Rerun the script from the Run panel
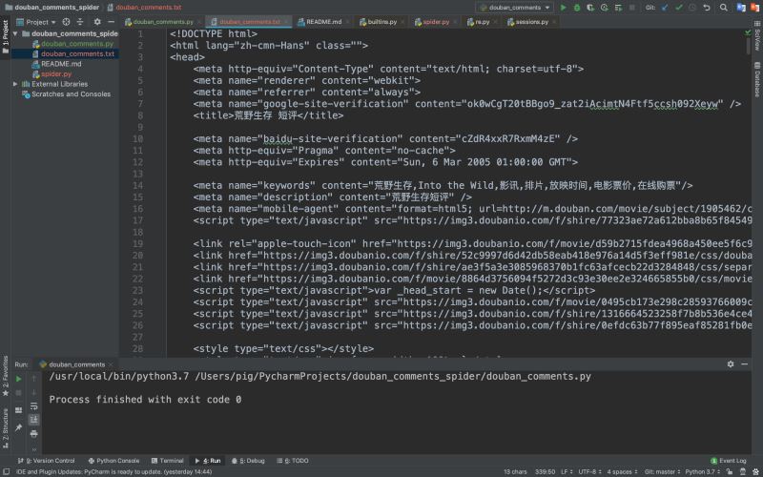The image size is (763, 477). coord(18,379)
